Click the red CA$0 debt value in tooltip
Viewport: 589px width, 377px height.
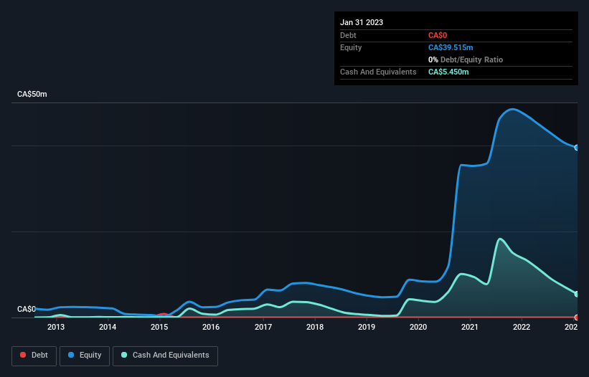pos(438,35)
